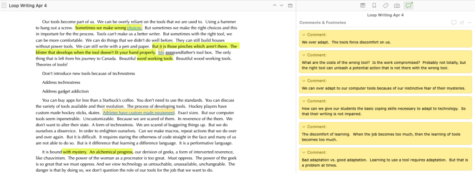
Task: Click the line 'Address technostress'
Action: coord(61,82)
